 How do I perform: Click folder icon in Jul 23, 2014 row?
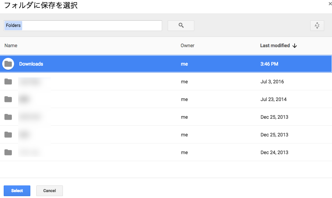coord(8,99)
